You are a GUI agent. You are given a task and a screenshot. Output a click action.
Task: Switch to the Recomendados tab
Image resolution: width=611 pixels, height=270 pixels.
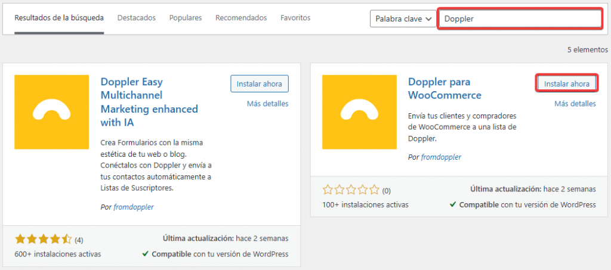[241, 18]
